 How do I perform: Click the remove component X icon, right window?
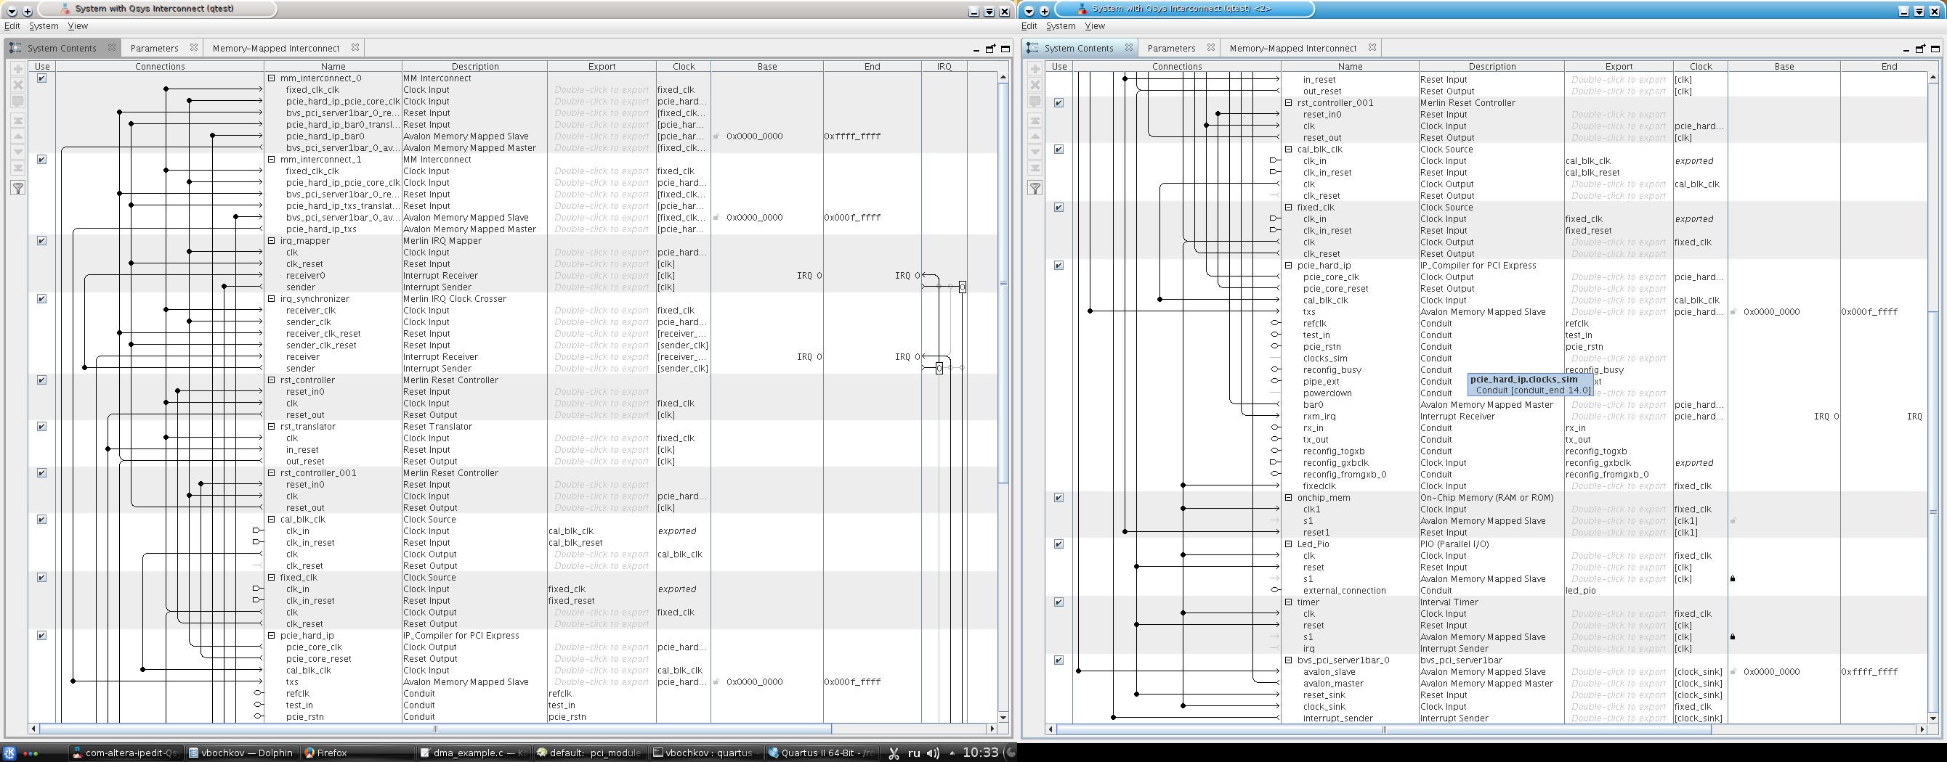pos(1035,85)
